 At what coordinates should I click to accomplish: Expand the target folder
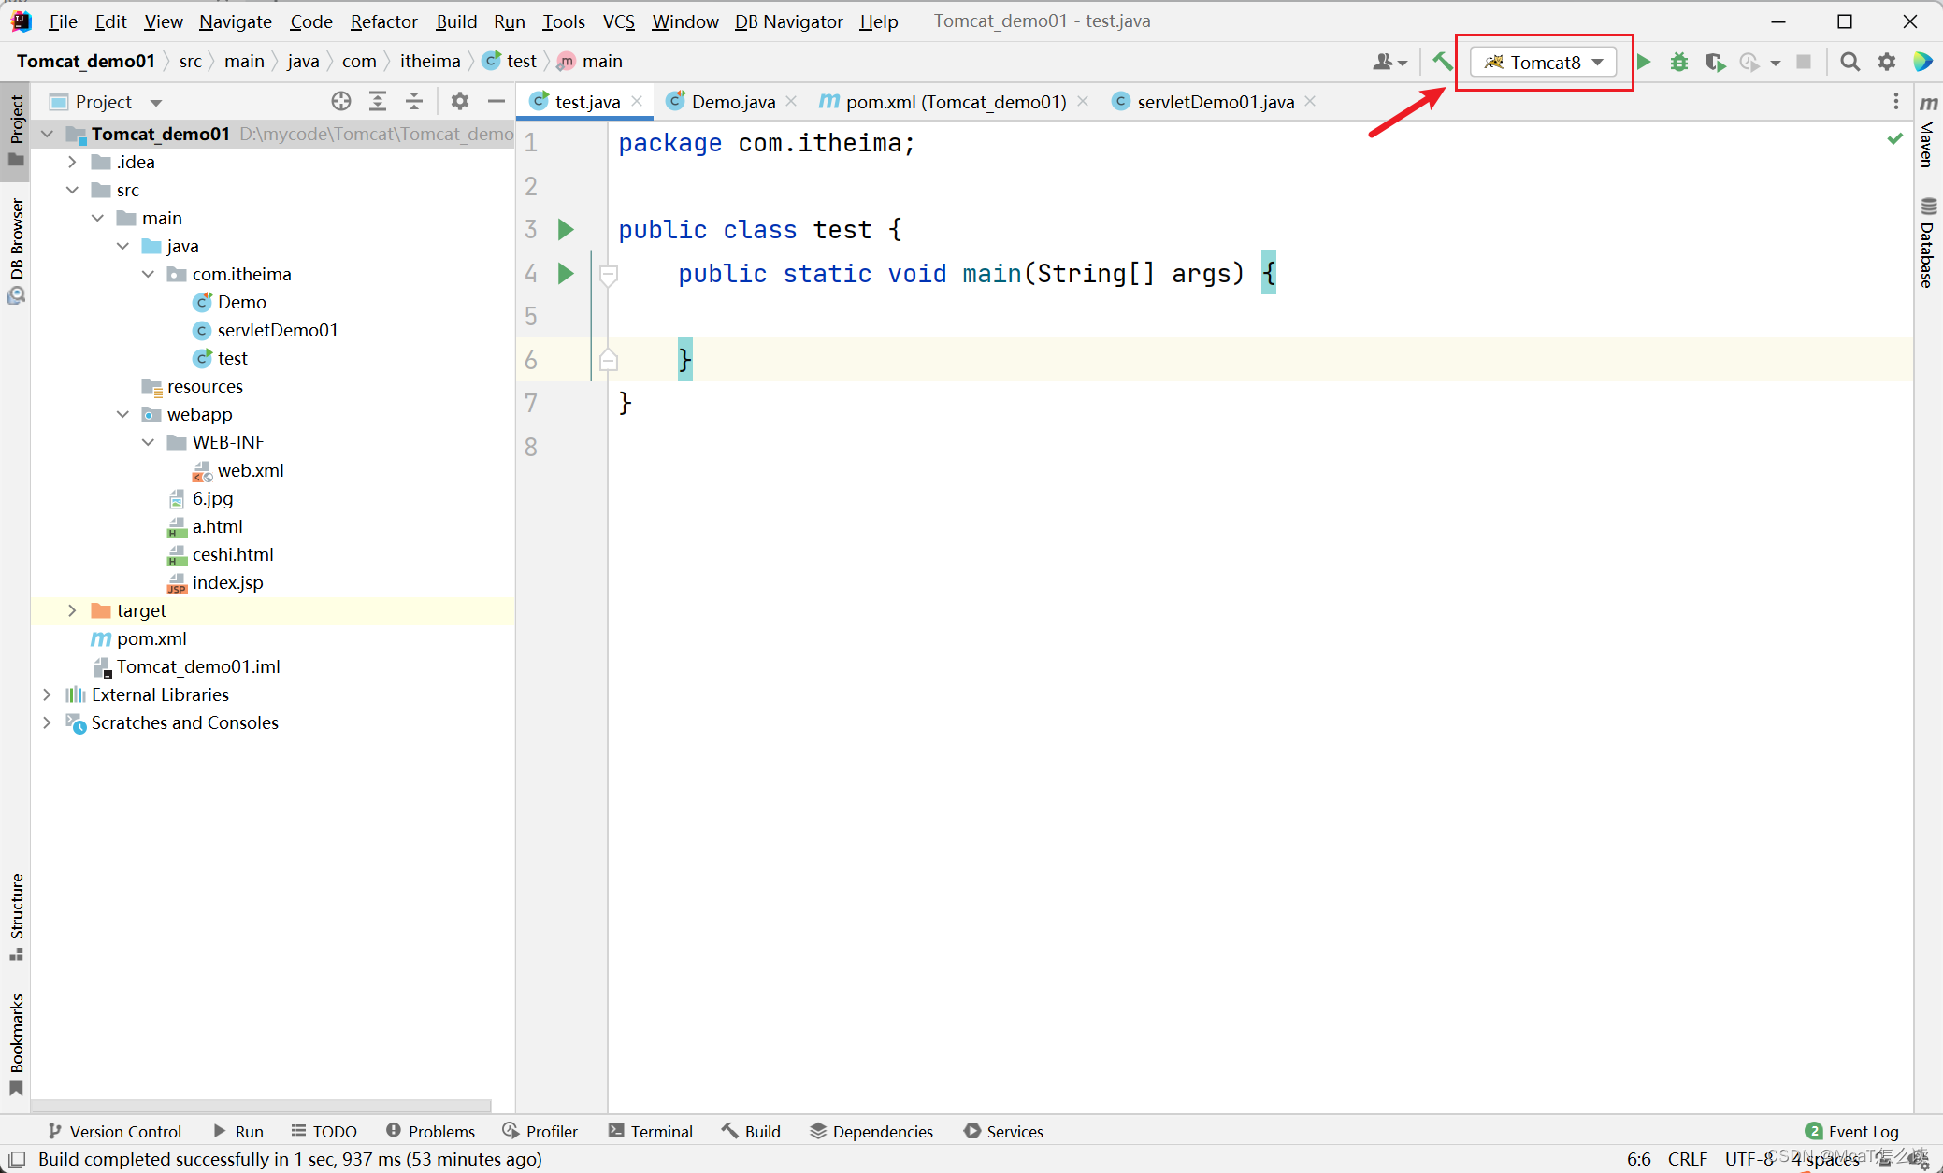pos(72,610)
